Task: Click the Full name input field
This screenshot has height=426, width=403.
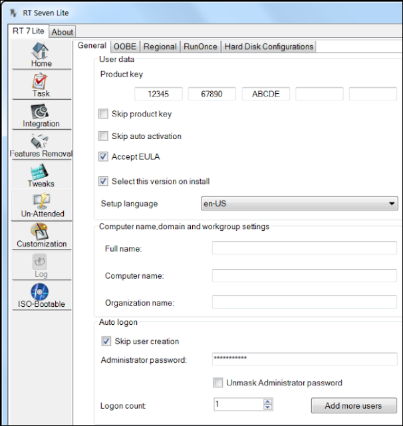Action: [x=305, y=248]
